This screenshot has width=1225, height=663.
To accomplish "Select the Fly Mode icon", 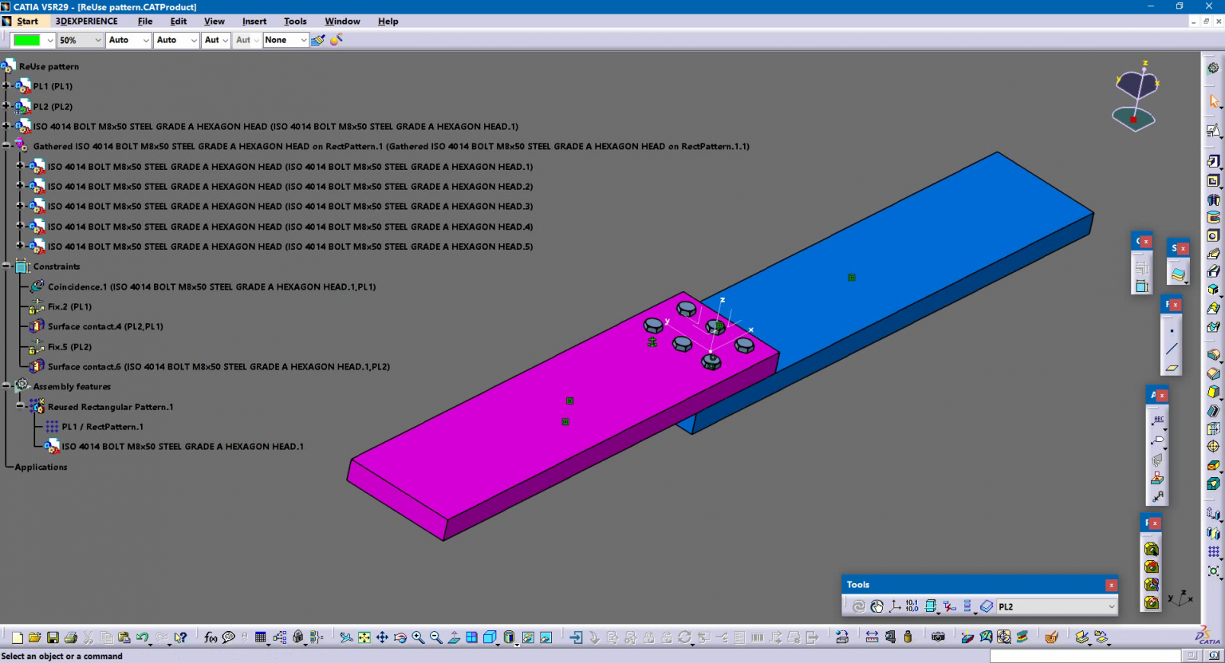I will [346, 637].
